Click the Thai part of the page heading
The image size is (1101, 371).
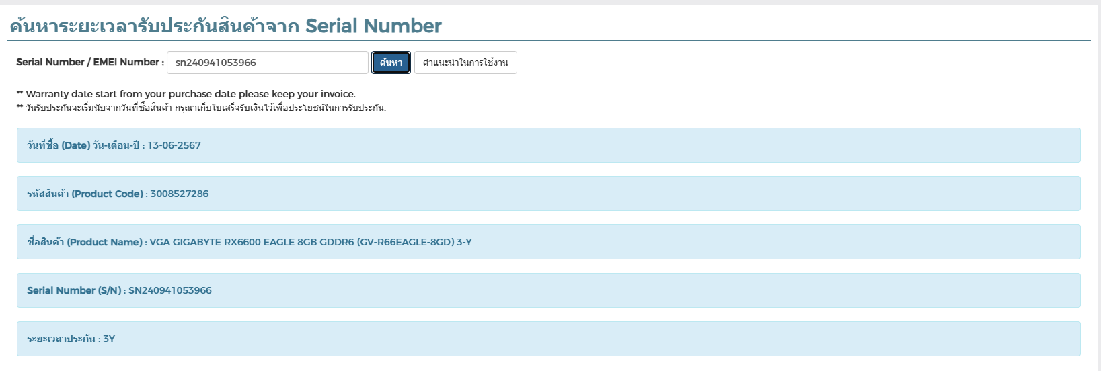155,26
